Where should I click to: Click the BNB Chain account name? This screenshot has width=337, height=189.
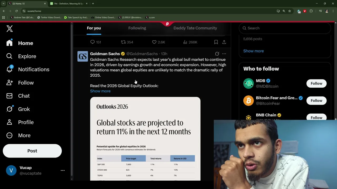tap(266, 115)
